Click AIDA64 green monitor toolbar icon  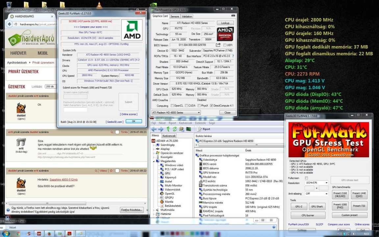189,129
